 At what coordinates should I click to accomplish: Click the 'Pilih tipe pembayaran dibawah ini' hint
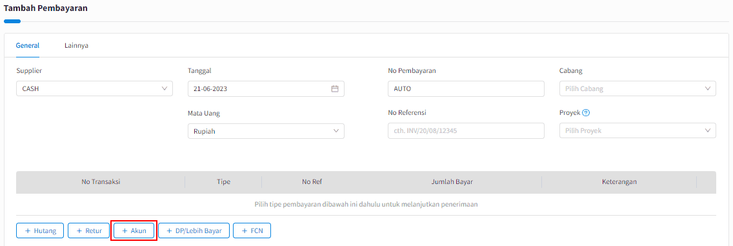click(x=366, y=205)
